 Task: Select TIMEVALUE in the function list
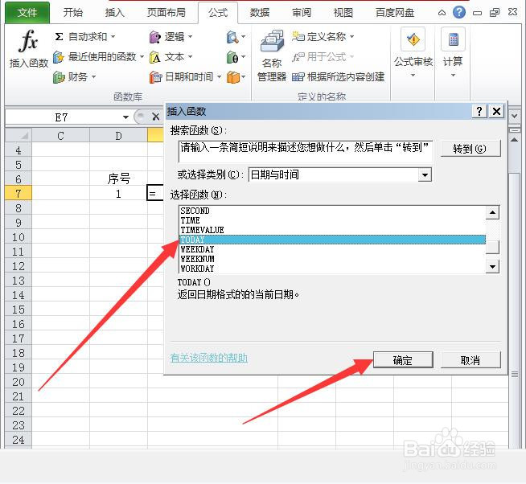coord(332,230)
